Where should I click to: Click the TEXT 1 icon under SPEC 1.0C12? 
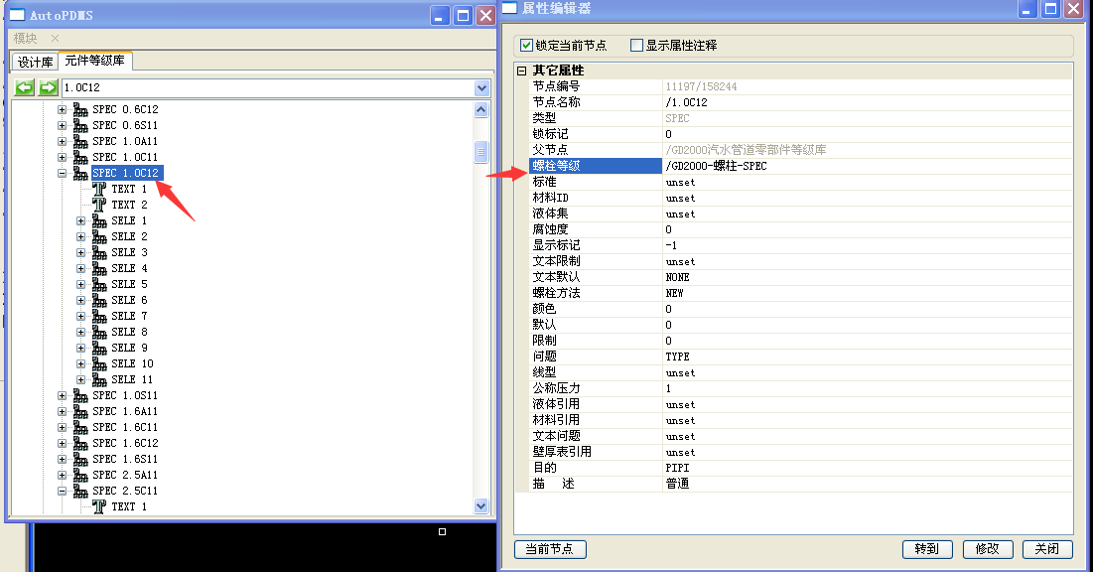99,189
